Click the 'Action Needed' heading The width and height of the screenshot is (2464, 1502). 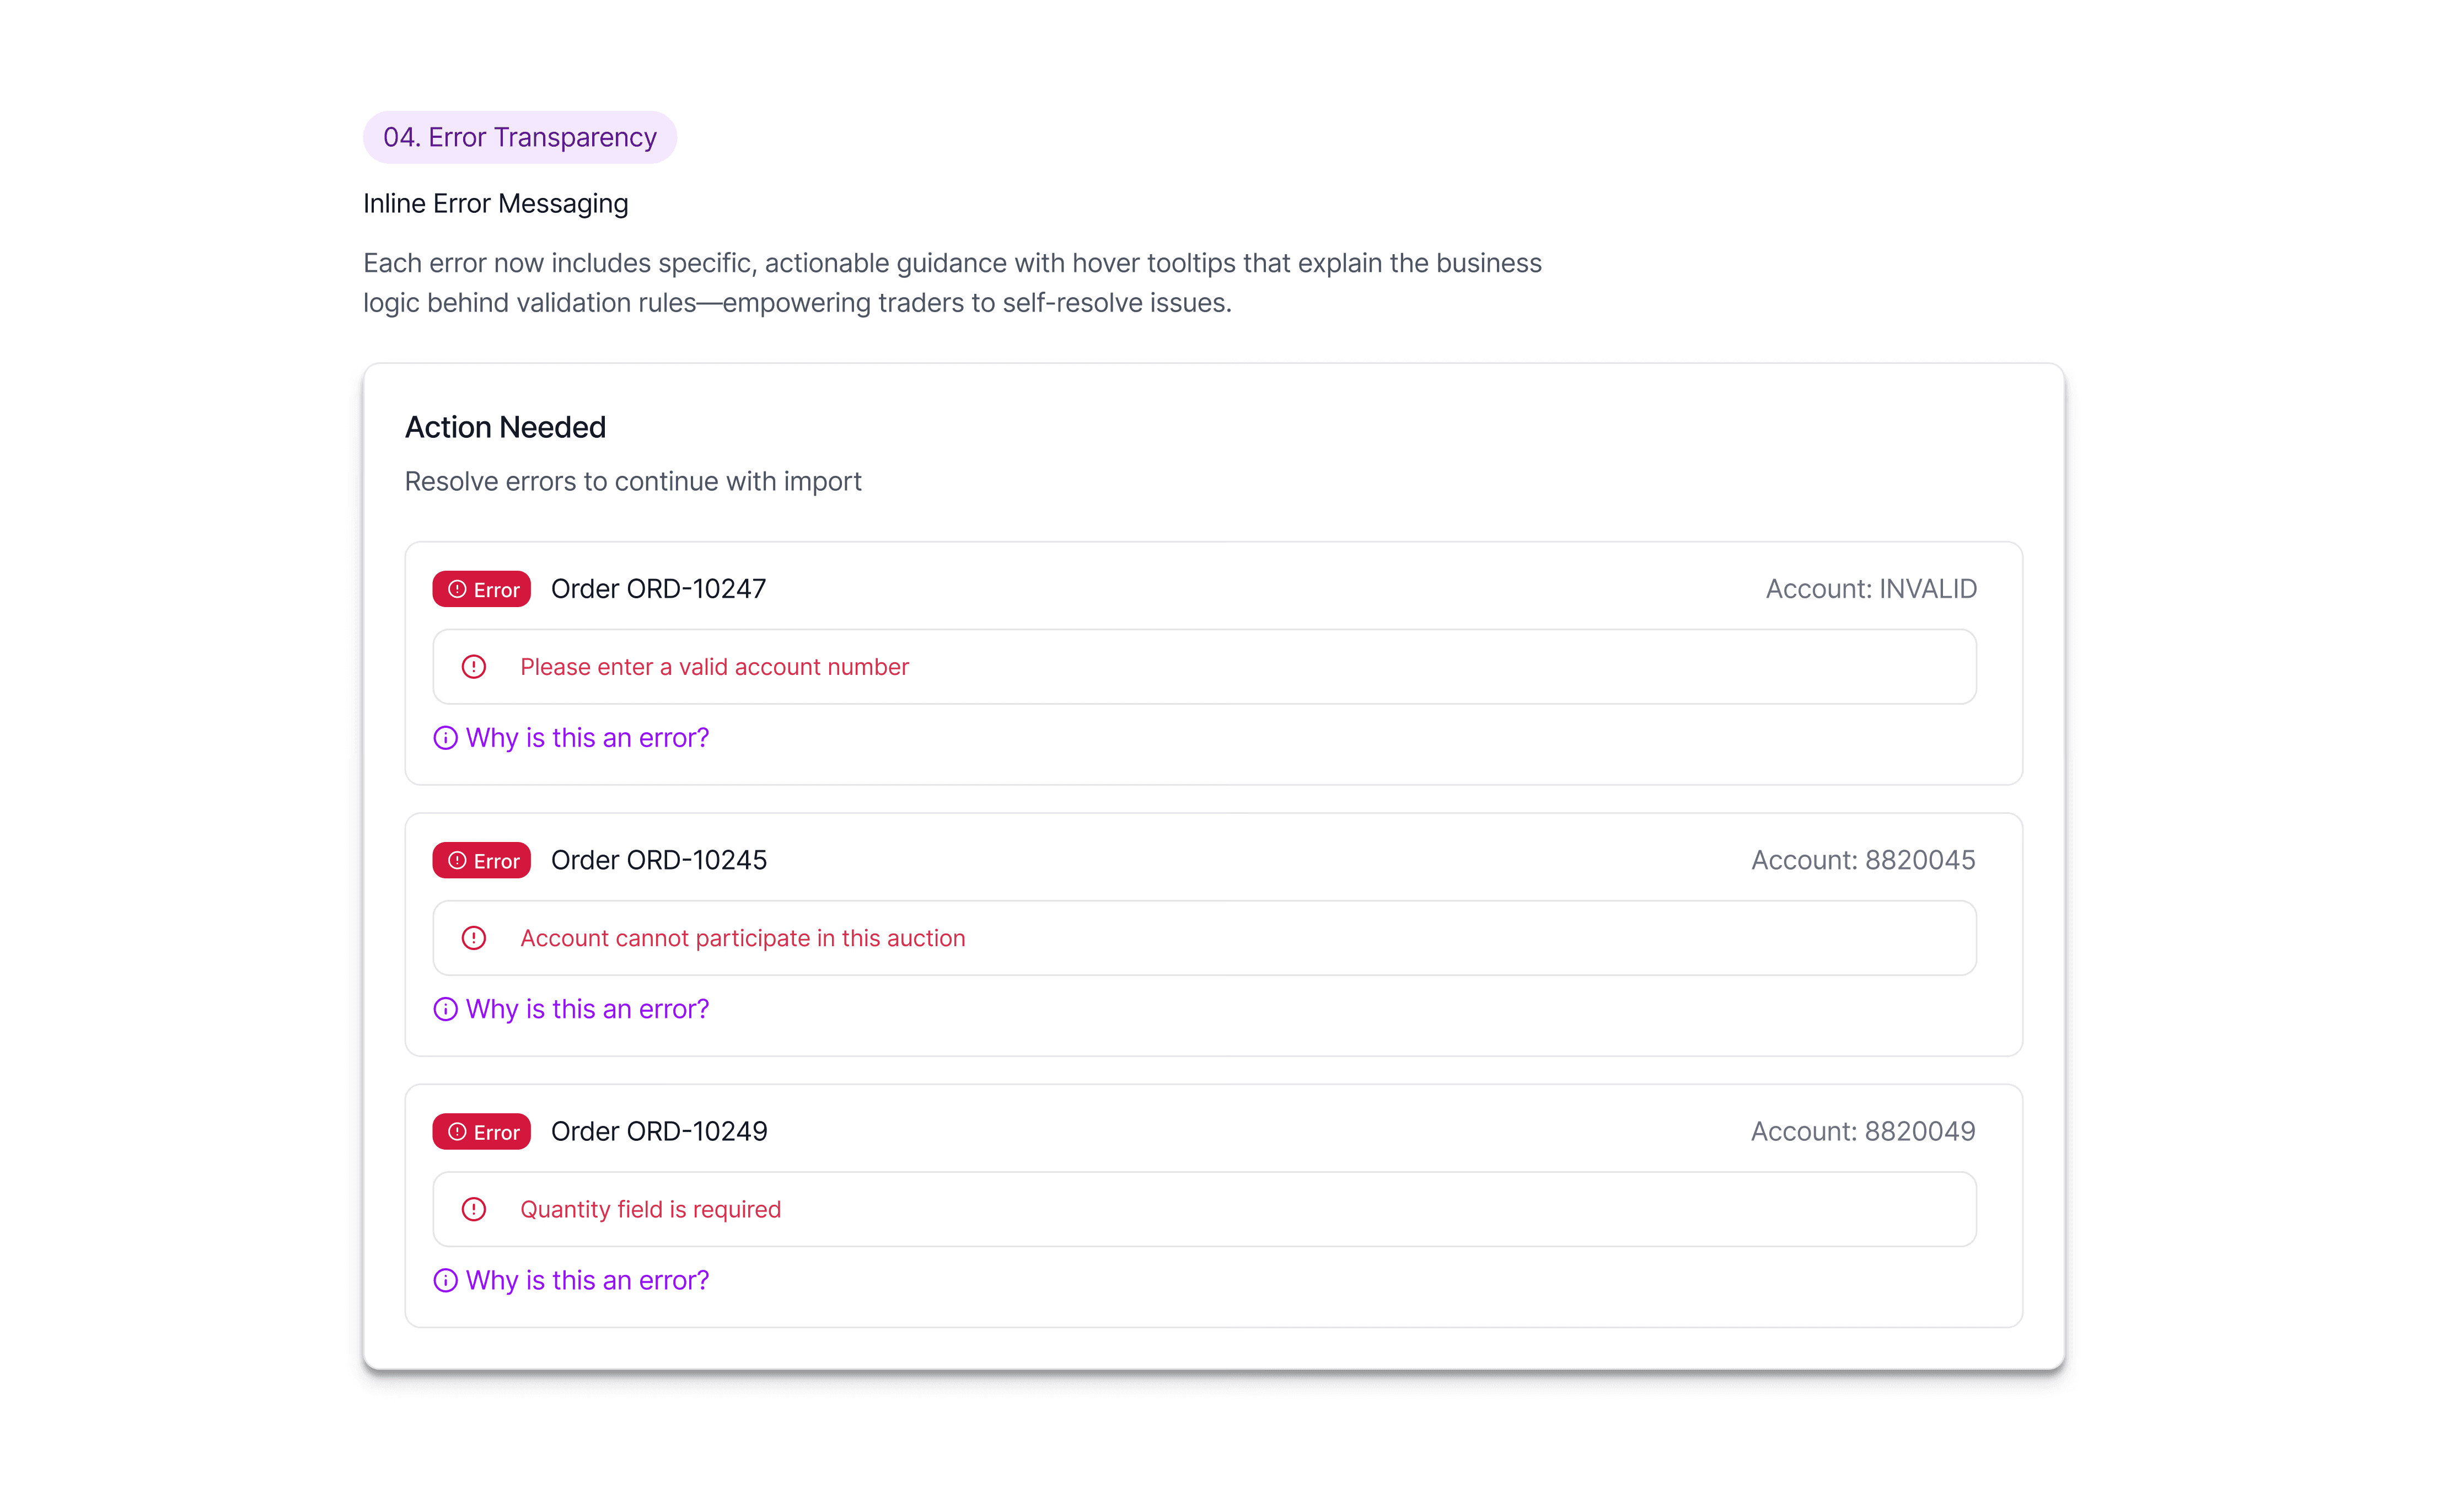point(505,427)
